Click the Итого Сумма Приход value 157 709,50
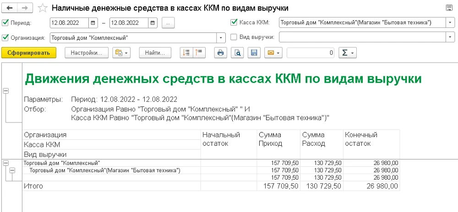458x212 pixels. (281, 186)
